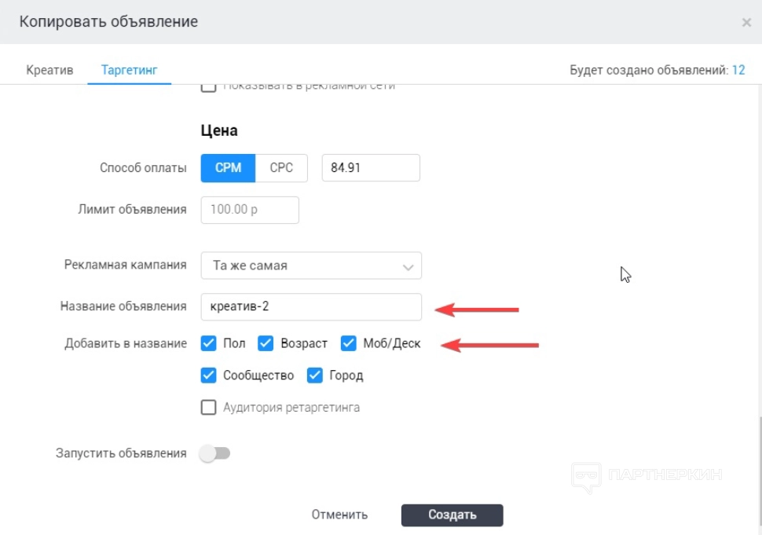The height and width of the screenshot is (535, 762).
Task: Close the copy ad dialog
Action: [746, 23]
